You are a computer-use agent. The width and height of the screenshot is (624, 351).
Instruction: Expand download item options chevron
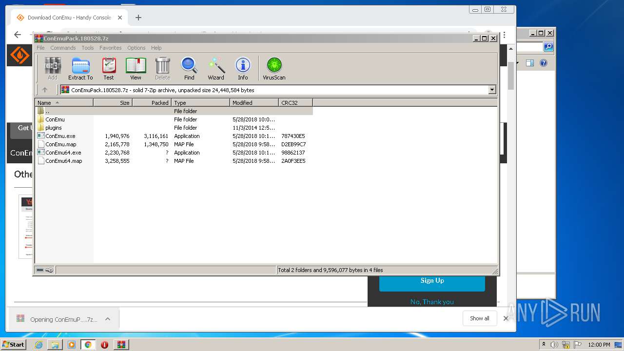tap(108, 319)
